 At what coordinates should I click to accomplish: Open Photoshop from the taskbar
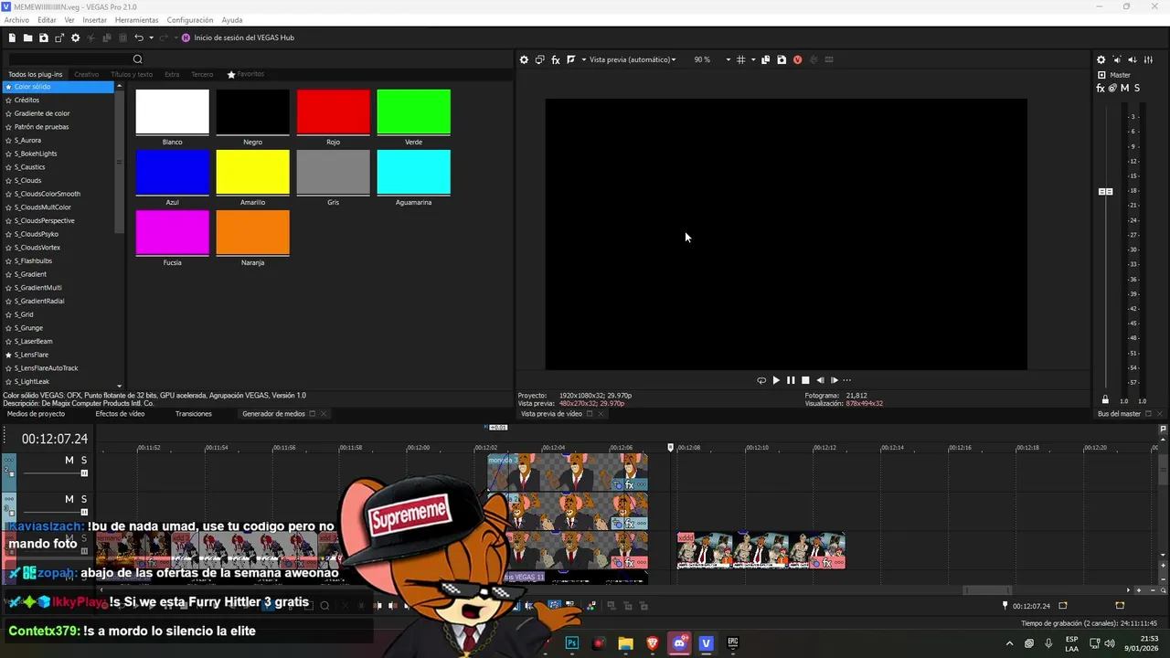coord(572,643)
